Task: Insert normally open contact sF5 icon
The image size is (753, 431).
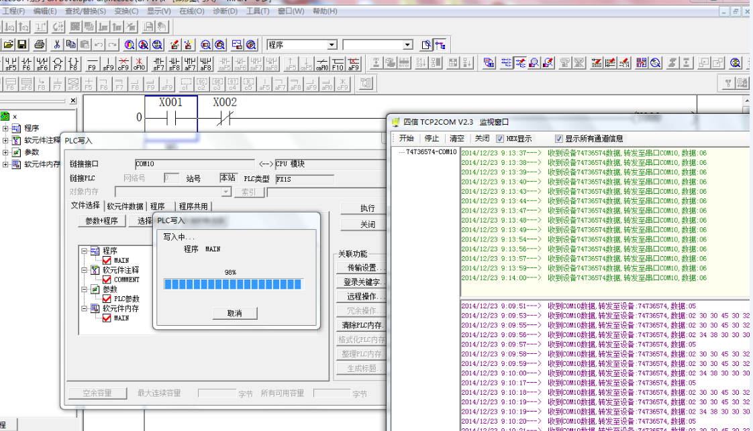Action: click(x=11, y=63)
